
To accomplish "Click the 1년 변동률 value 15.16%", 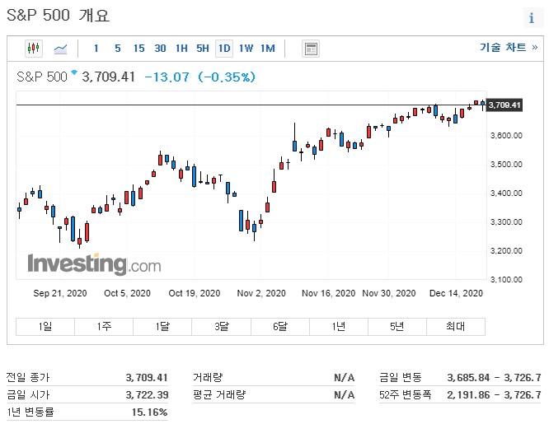I will click(150, 412).
